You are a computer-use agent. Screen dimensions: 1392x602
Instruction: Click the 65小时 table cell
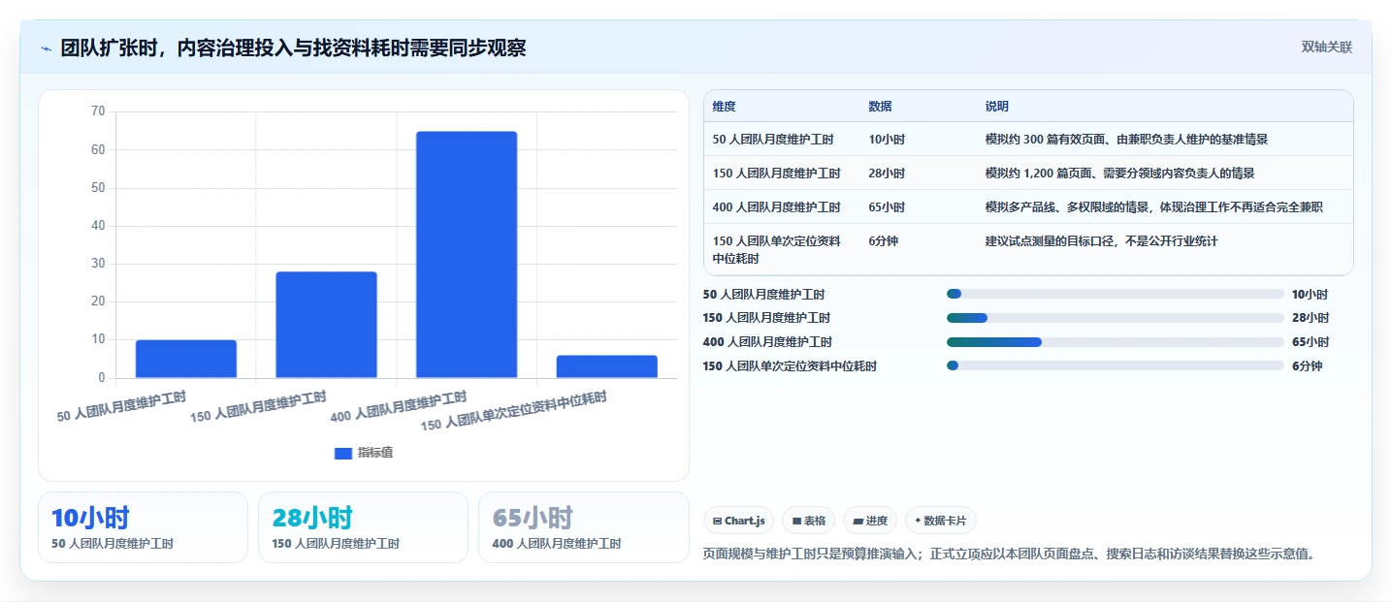(x=887, y=207)
